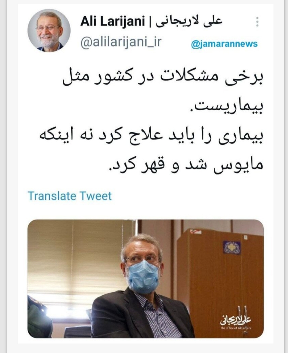Click the @jamarannews watermark

coord(224,44)
